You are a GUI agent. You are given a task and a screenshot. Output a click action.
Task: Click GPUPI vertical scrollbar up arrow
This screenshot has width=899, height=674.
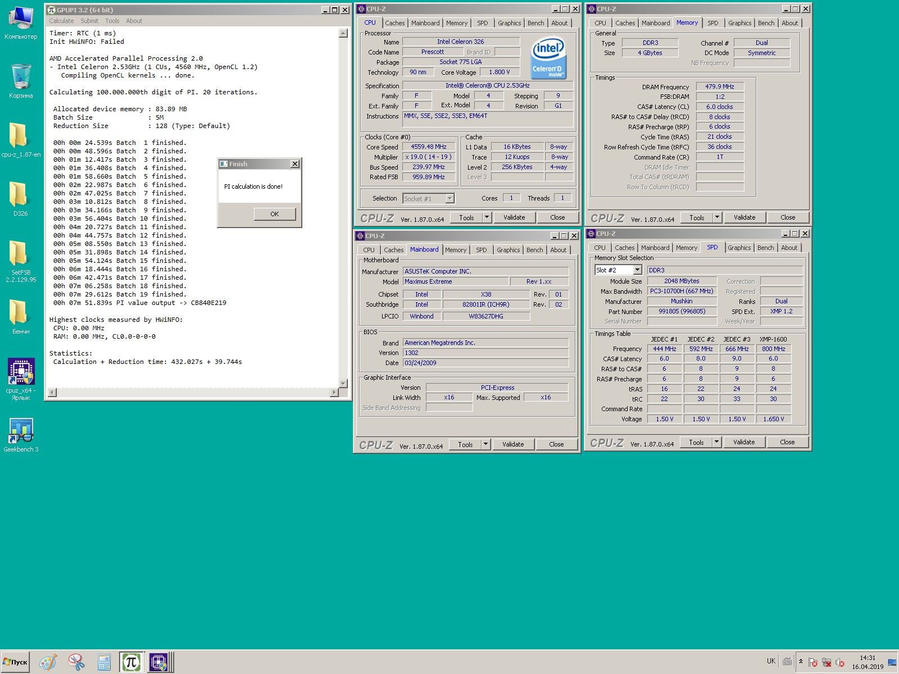coord(343,33)
